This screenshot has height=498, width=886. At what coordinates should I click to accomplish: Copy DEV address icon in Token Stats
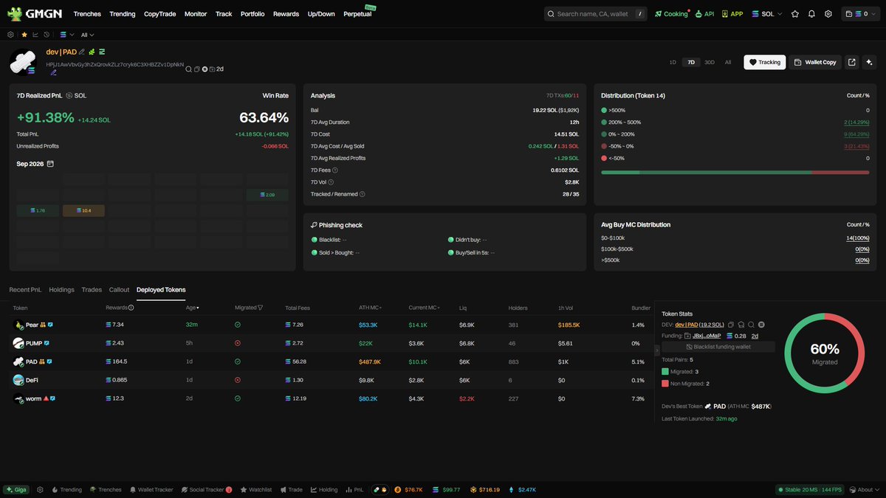click(731, 325)
